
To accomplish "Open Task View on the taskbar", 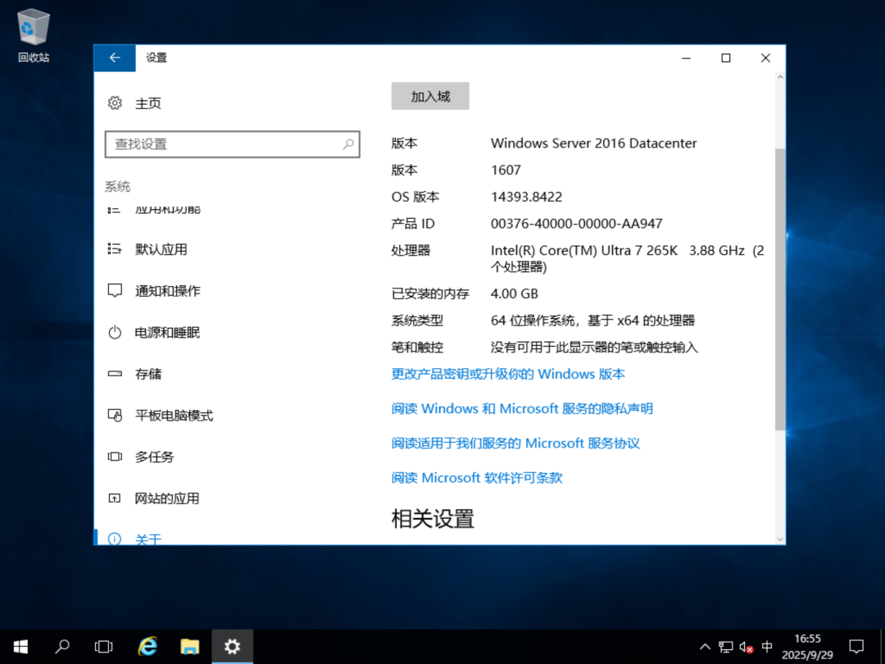I will pos(103,647).
